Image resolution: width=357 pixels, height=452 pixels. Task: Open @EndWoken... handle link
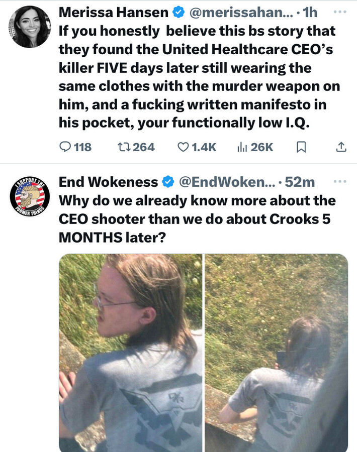pyautogui.click(x=227, y=182)
